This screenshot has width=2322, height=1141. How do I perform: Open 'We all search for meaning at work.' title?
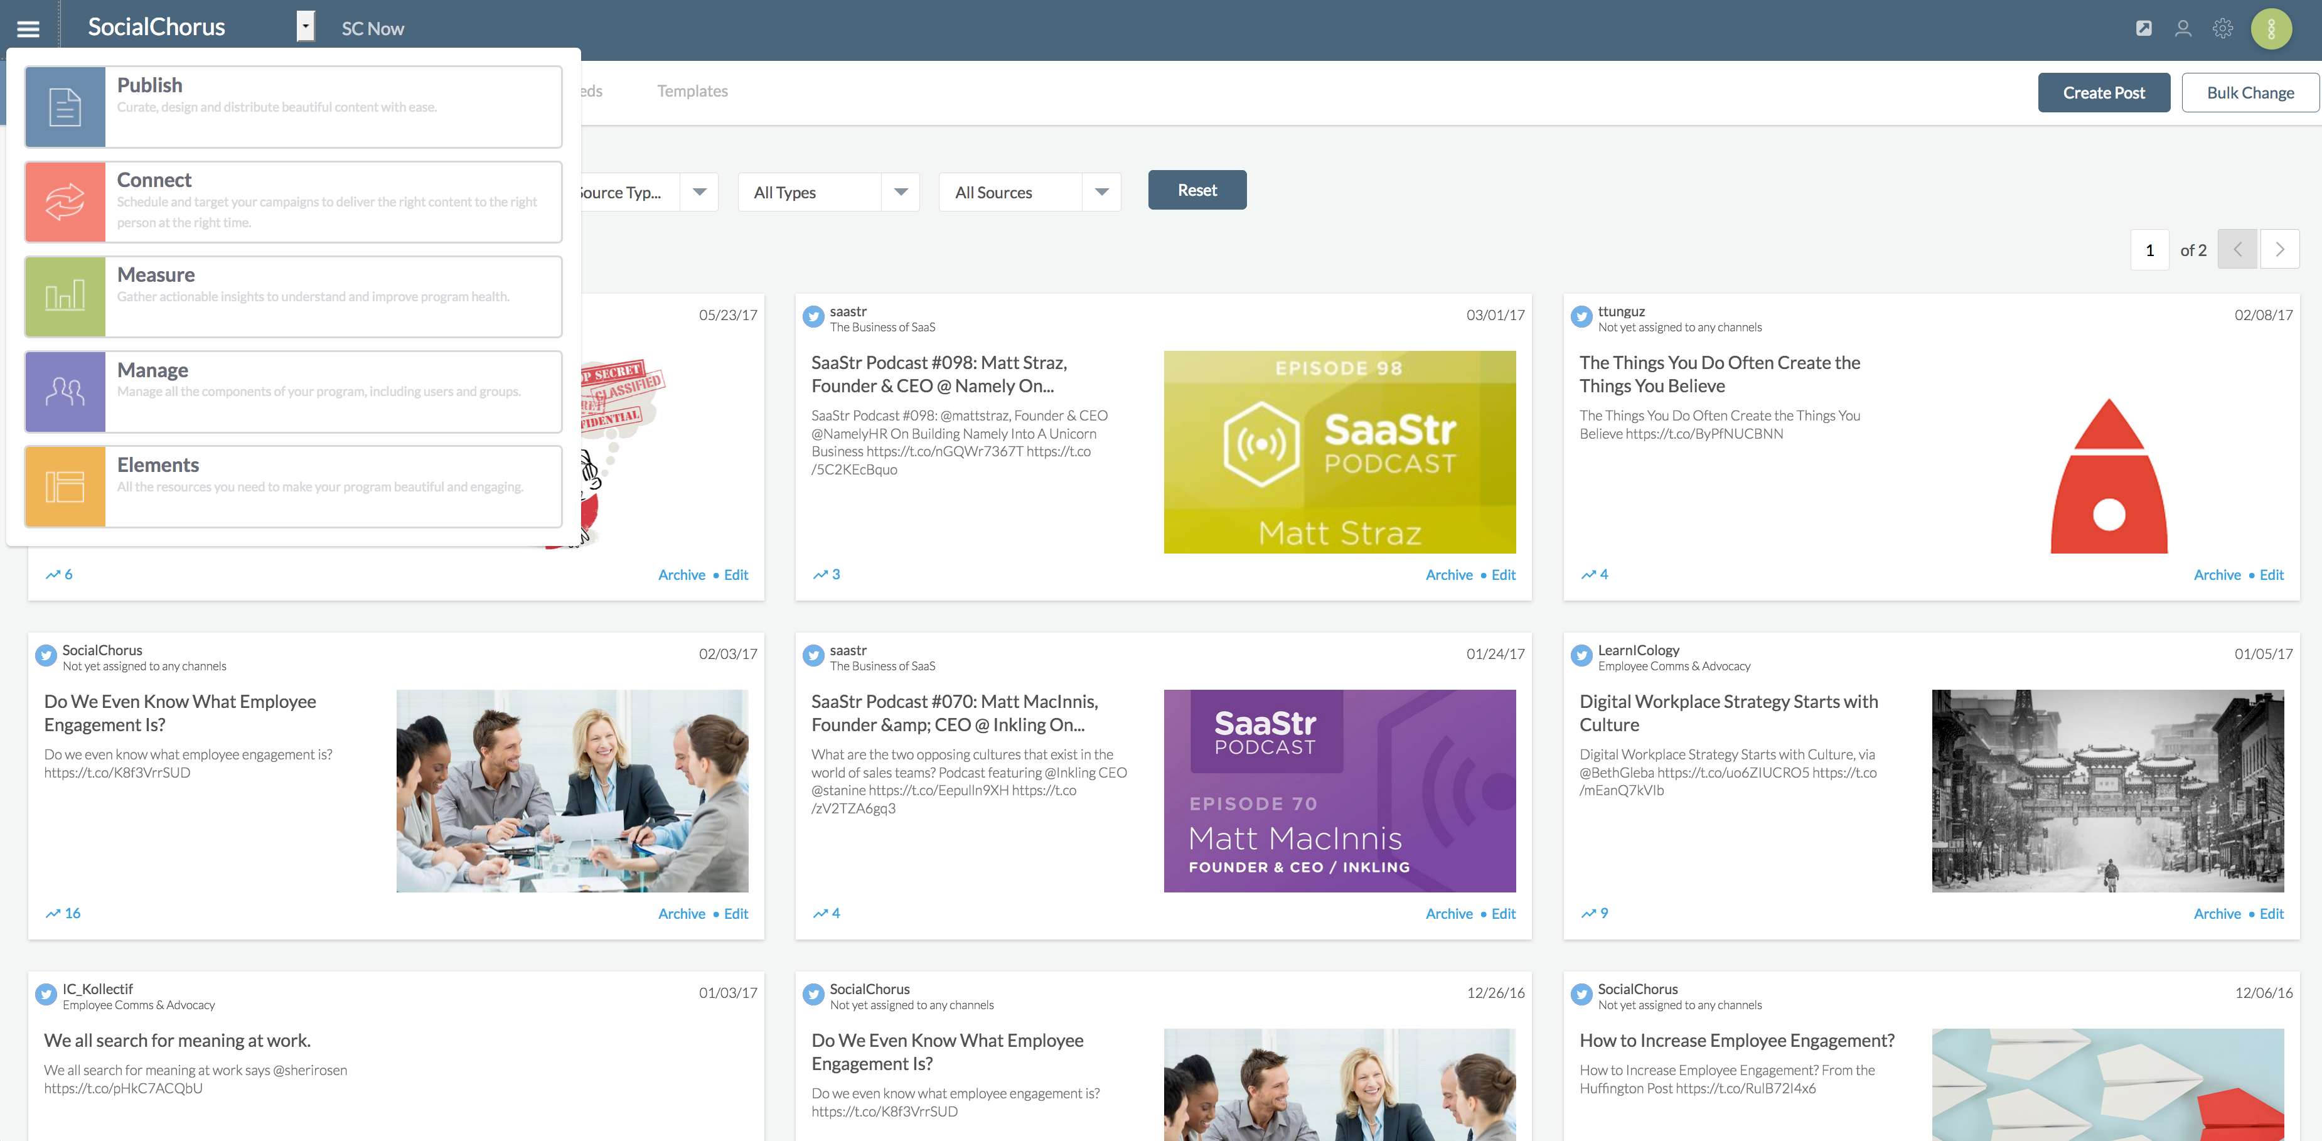pyautogui.click(x=178, y=1040)
